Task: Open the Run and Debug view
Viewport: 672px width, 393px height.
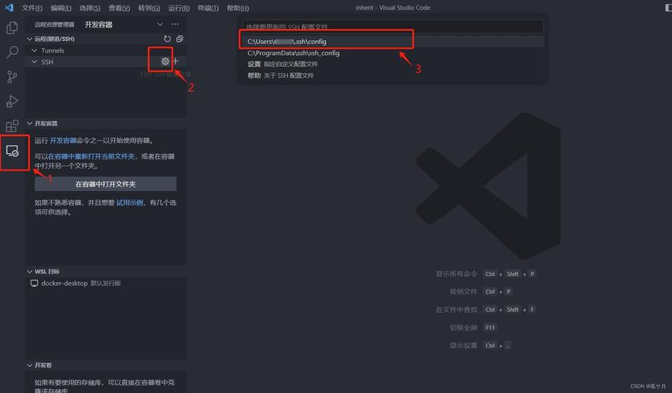Action: tap(12, 101)
